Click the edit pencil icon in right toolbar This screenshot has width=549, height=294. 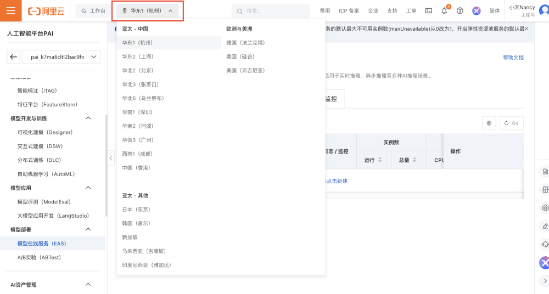545,227
